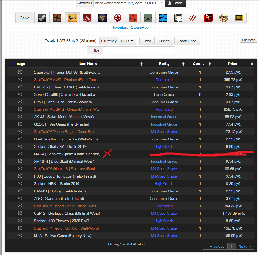Screen dimensions: 259x255
Task: Select the CS:GO game icon
Action: pos(72,18)
